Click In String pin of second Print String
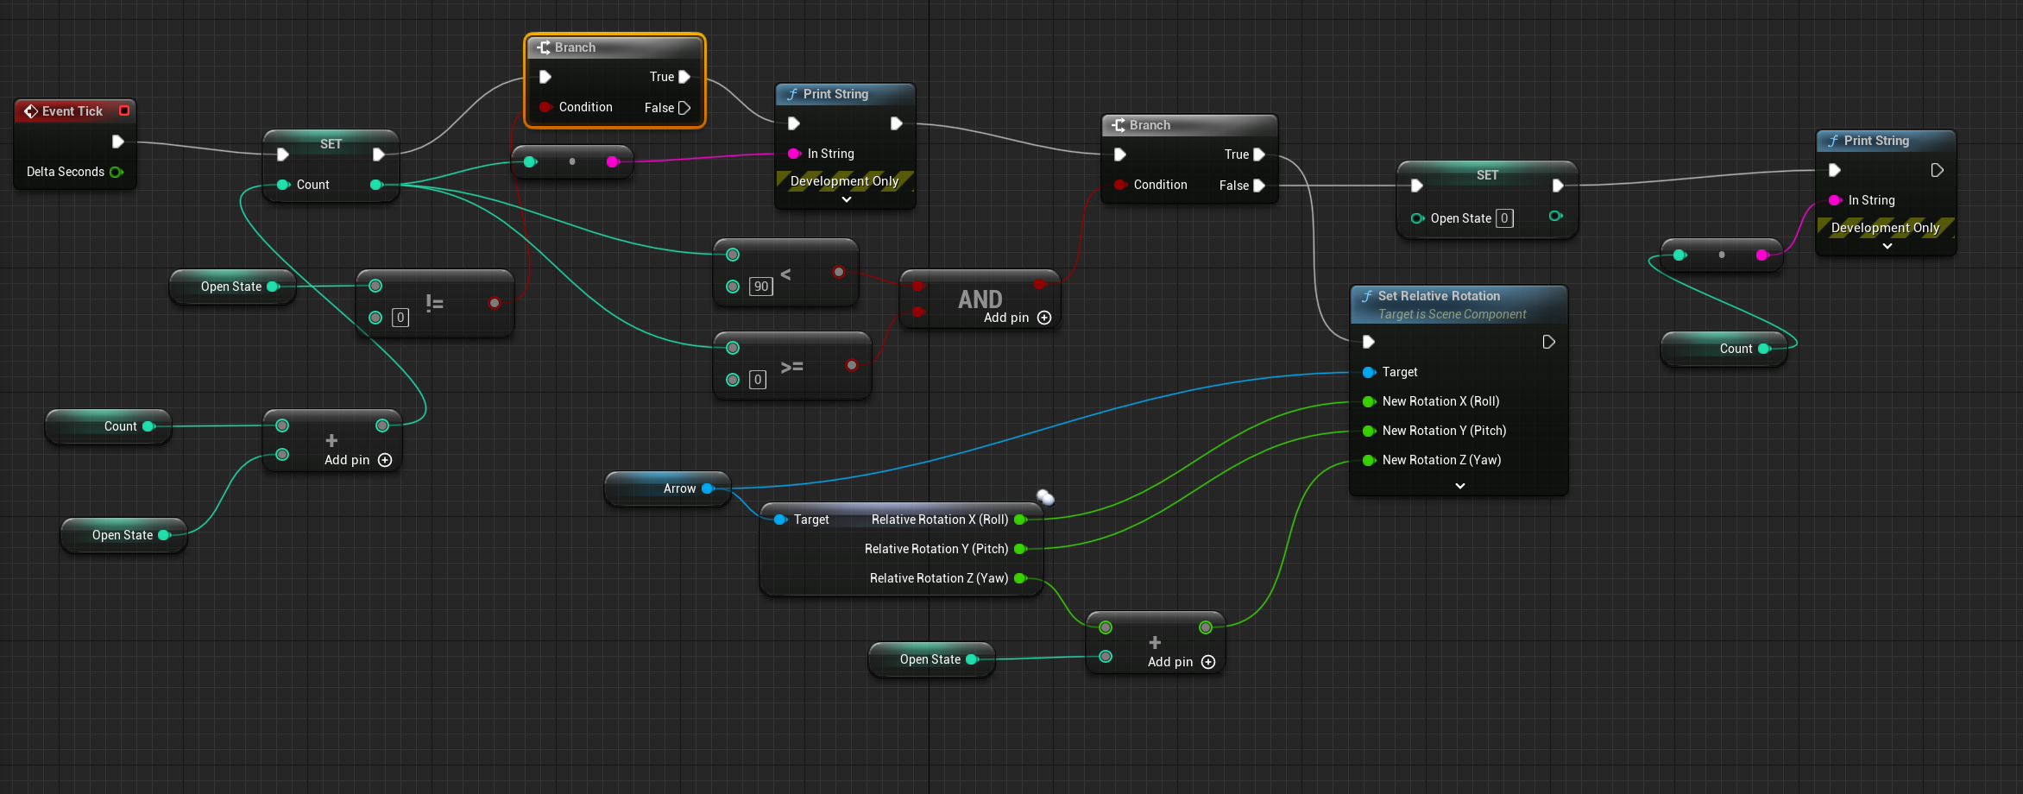 tap(1836, 200)
